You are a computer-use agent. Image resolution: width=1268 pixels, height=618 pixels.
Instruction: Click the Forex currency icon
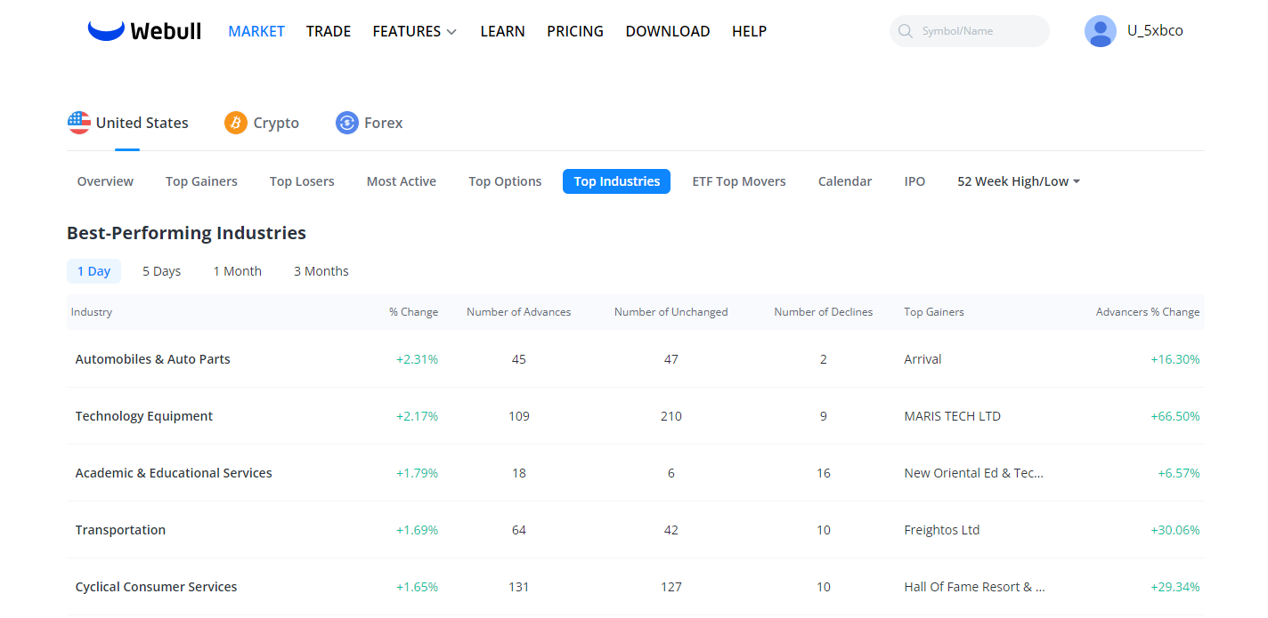(347, 123)
